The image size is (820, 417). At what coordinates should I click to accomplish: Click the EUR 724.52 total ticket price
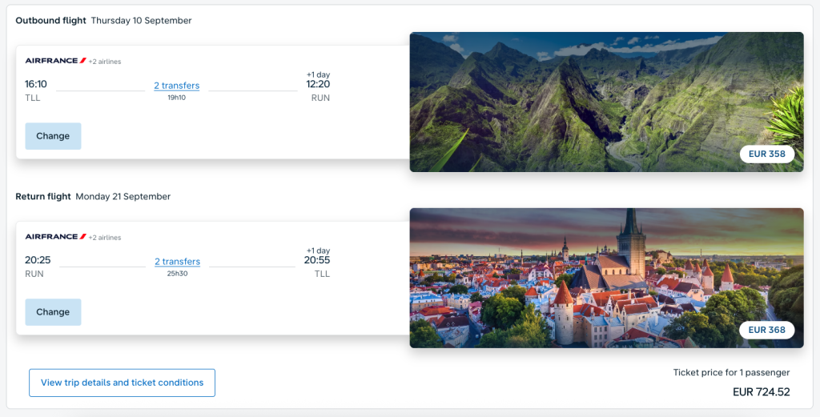(761, 392)
